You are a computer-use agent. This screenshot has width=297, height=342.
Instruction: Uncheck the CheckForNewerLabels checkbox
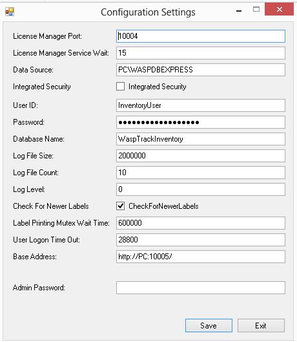[x=120, y=206]
